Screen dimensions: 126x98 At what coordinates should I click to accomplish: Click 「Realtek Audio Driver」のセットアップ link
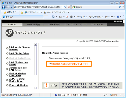70,64
